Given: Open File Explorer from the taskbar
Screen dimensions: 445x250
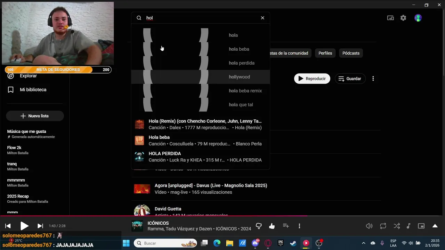Looking at the screenshot, I should click(x=229, y=243).
